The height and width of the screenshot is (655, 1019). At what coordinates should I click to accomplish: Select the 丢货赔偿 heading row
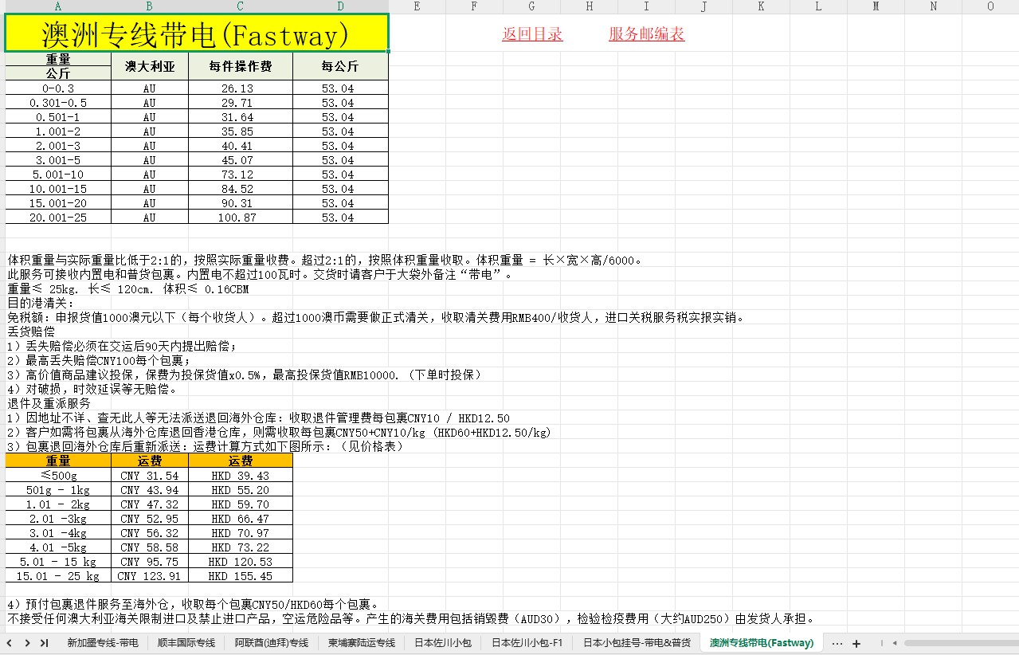32,331
